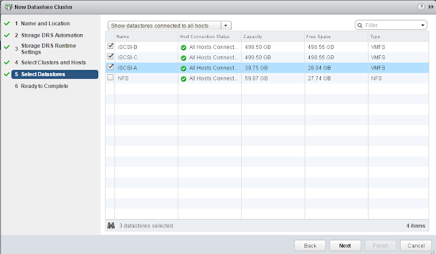The width and height of the screenshot is (436, 254).
Task: Click the green status icon for iSCSI-A
Action: tap(183, 68)
